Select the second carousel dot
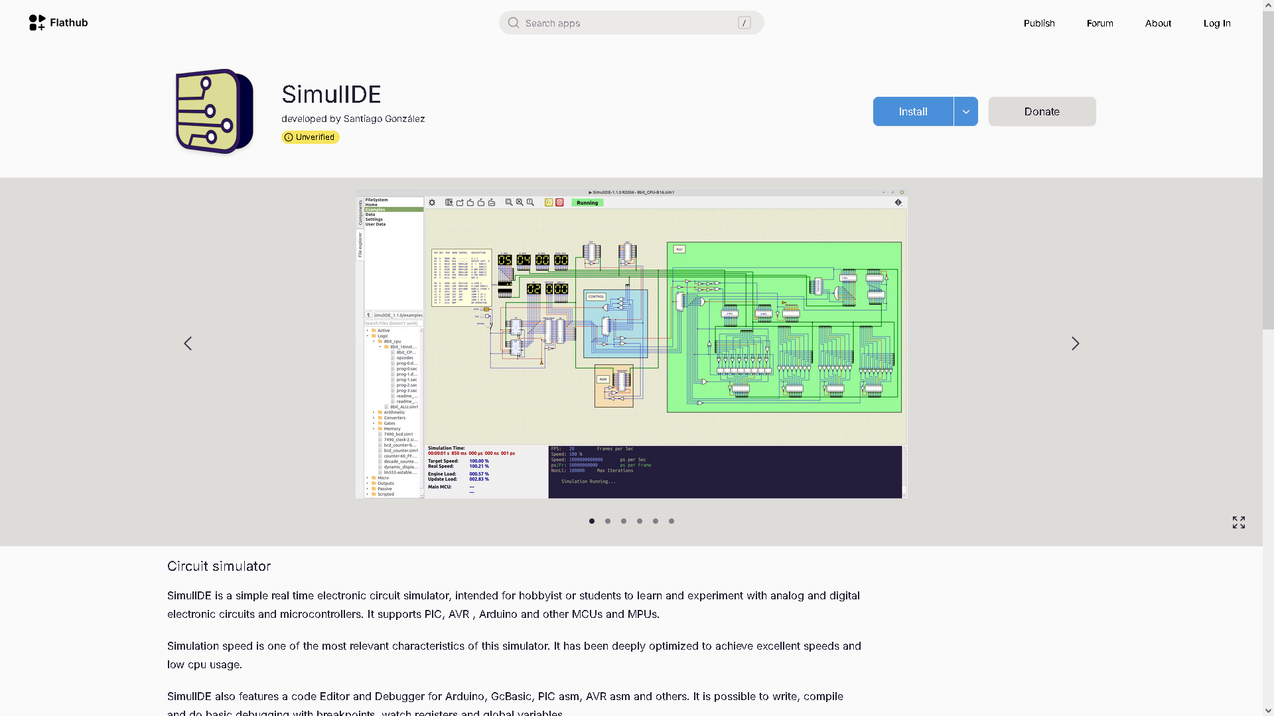 (608, 521)
